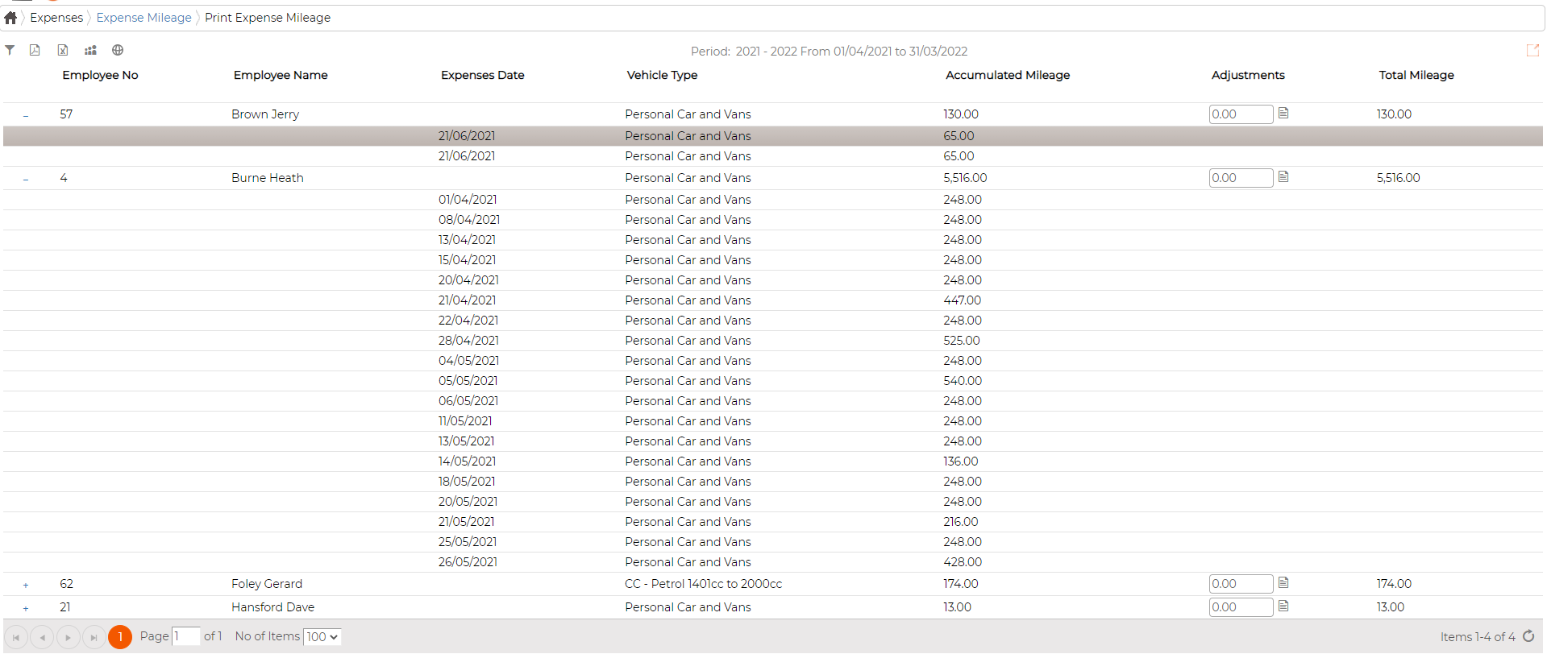Sort by Employee Name column

click(281, 75)
